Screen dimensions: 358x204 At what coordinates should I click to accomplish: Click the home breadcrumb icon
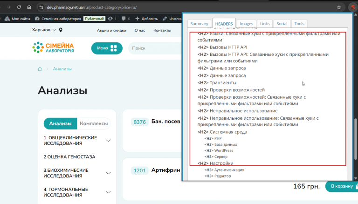tap(40, 69)
